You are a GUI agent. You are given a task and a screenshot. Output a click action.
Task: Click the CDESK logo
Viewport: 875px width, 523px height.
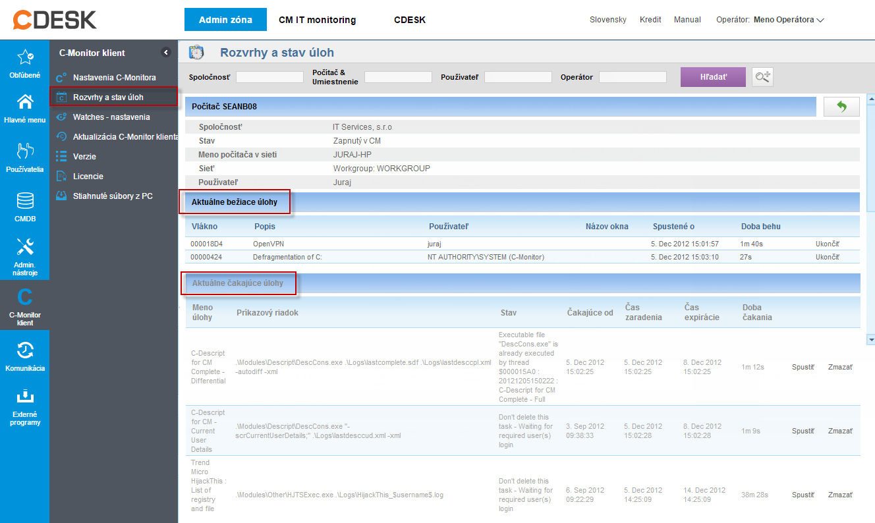55,19
